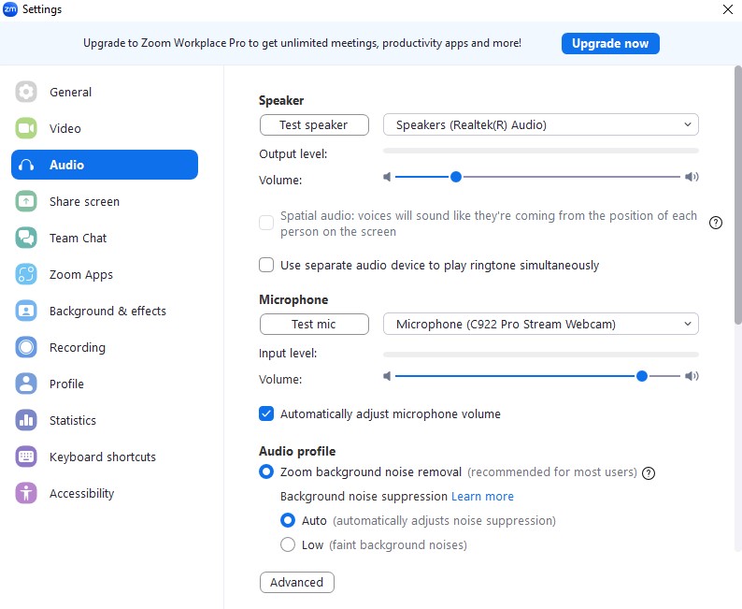Expand the Microphone C922 Pro device dropdown
The width and height of the screenshot is (742, 609).
540,324
